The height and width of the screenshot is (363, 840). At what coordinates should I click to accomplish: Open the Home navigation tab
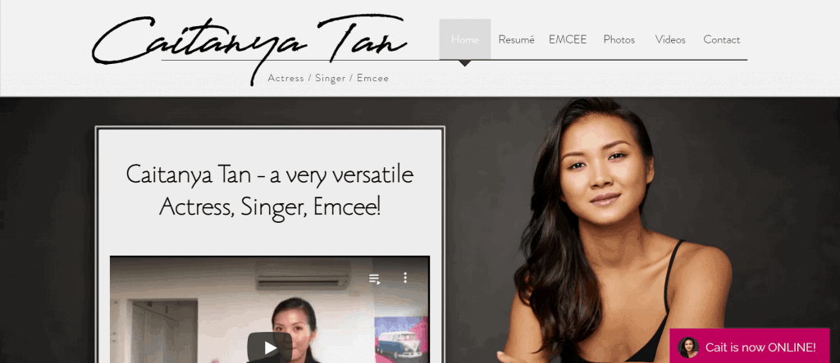click(465, 39)
